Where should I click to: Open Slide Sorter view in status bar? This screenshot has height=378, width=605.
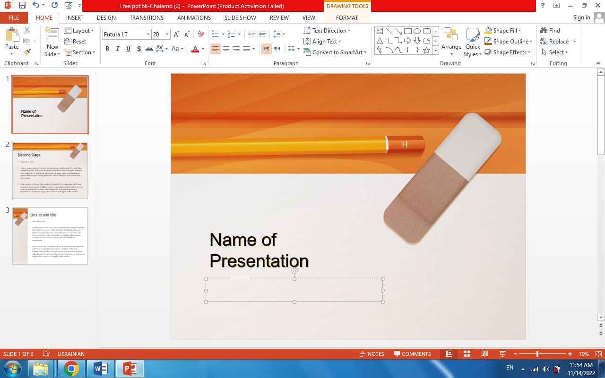click(467, 354)
